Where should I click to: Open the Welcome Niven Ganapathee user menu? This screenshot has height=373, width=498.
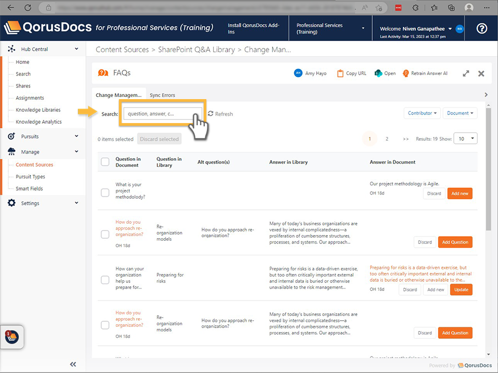coord(416,29)
